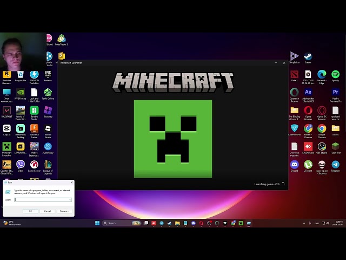The image size is (346, 260).
Task: Select the Lock and Hide Folder icon
Action: [34, 95]
